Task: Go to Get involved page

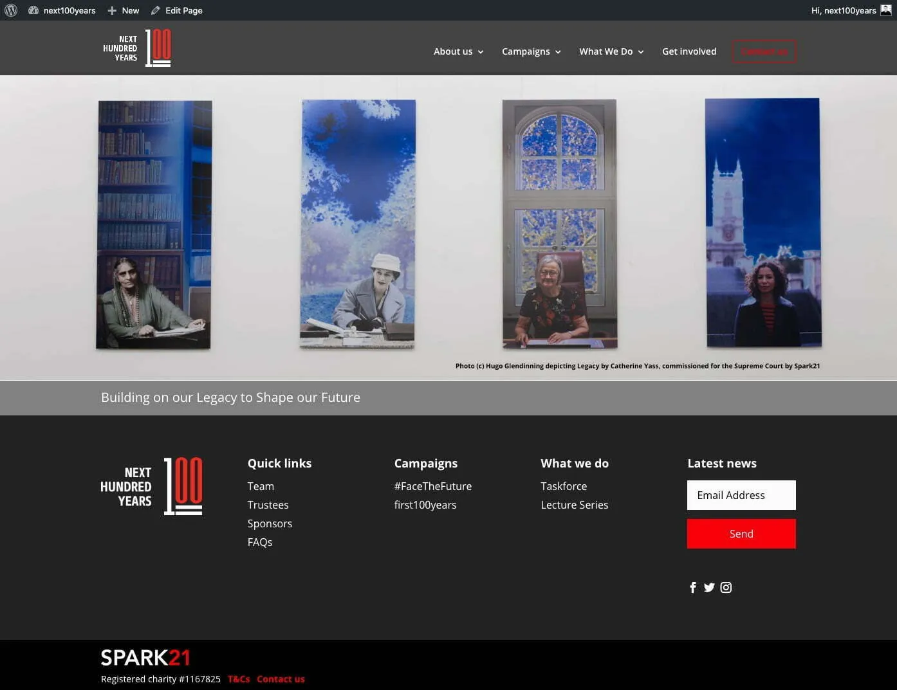Action: (689, 51)
